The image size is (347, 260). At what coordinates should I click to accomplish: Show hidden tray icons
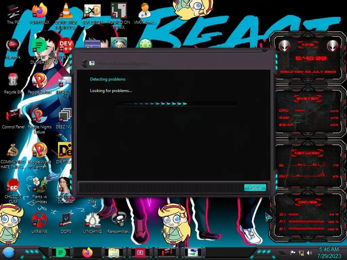[x=282, y=253]
